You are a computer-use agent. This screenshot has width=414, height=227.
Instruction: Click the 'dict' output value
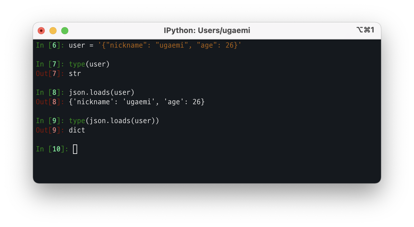tap(77, 130)
